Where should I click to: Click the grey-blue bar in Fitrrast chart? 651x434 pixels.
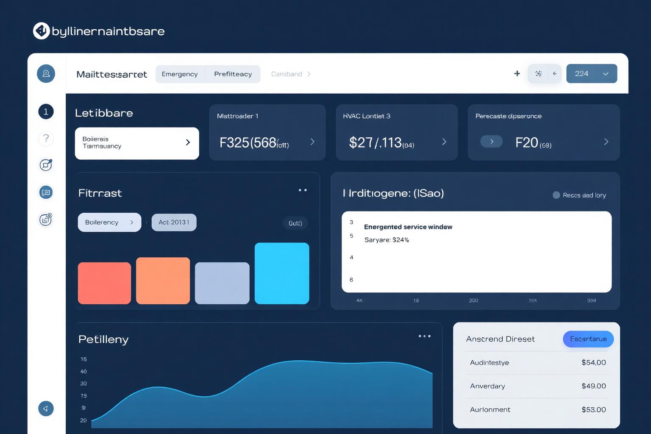pyautogui.click(x=222, y=283)
